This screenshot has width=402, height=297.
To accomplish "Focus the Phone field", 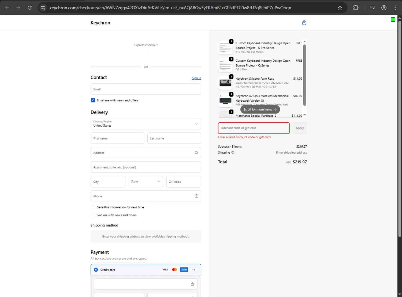I will [x=146, y=196].
